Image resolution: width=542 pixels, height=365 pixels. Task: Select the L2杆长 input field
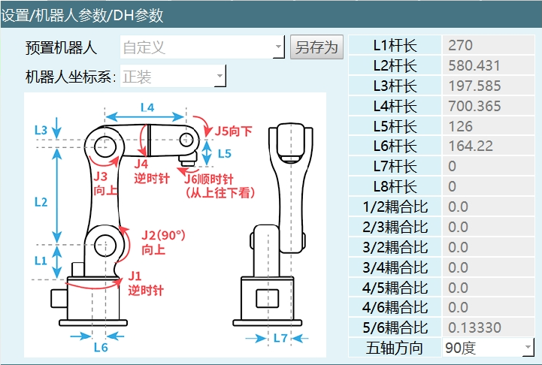point(489,65)
